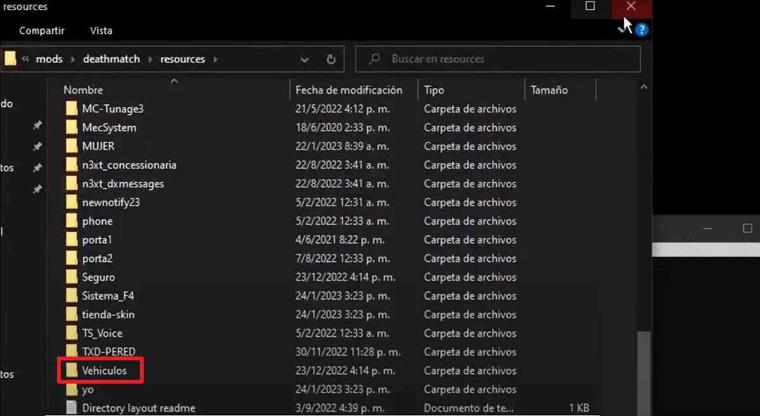Viewport: 760px width, 416px height.
Task: Expand the chevron after deathmatch breadcrumb
Action: [151, 59]
